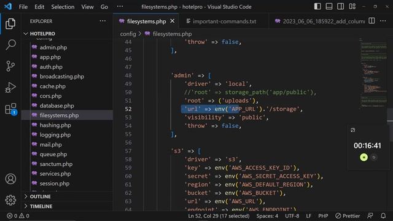393x221 pixels.
Task: Click Prettier status bar item
Action: [348, 215]
